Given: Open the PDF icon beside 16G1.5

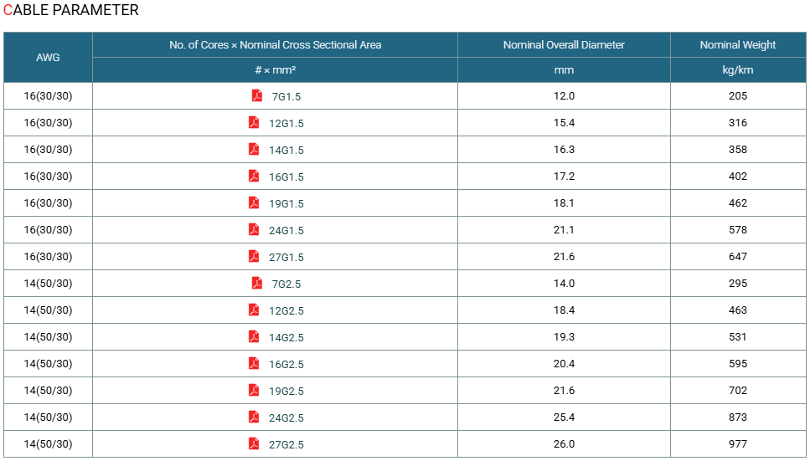Looking at the screenshot, I should point(254,176).
